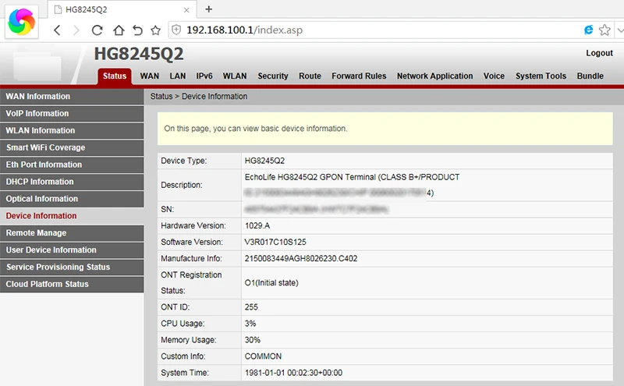Select the HG8245Q2 browser tab
This screenshot has height=386, width=624.
(122, 9)
